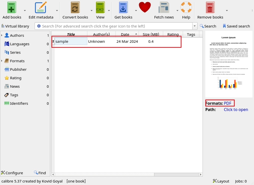Viewport: 254px width, 185px height.
Task: Click the Virtual library button
Action: click(x=15, y=26)
